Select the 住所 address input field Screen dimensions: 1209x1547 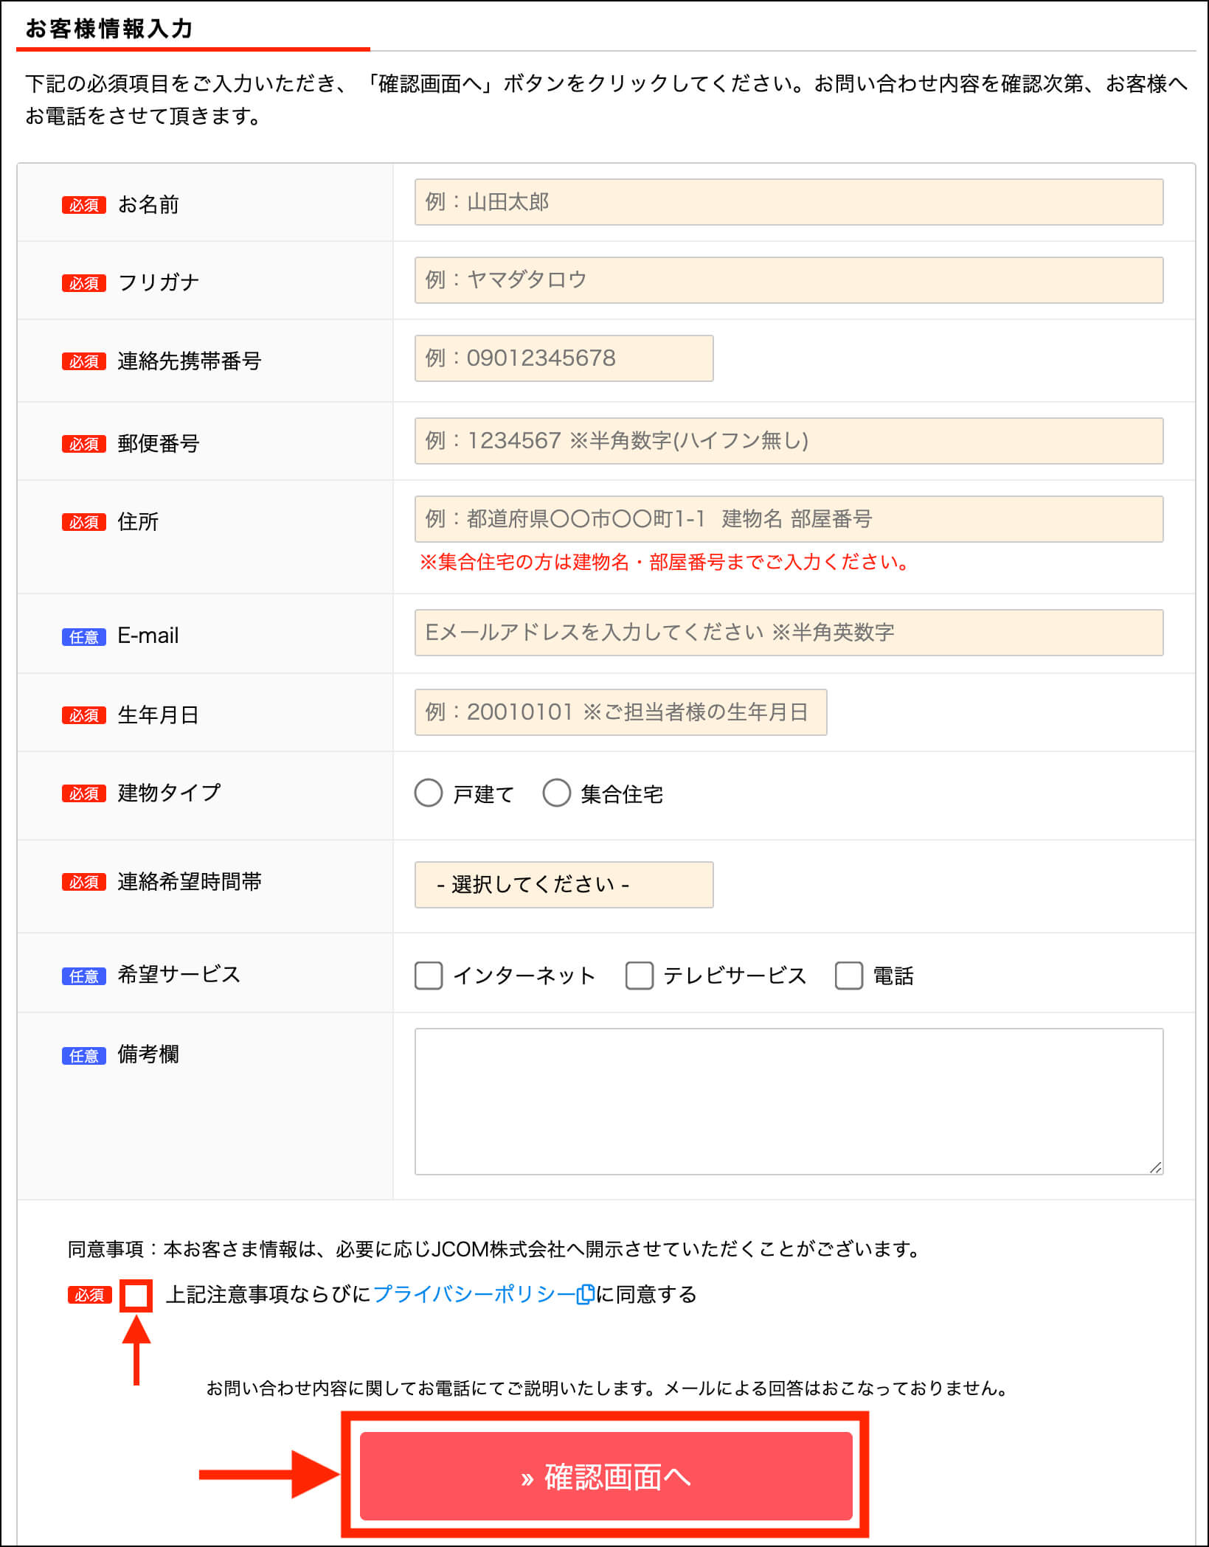pyautogui.click(x=789, y=519)
